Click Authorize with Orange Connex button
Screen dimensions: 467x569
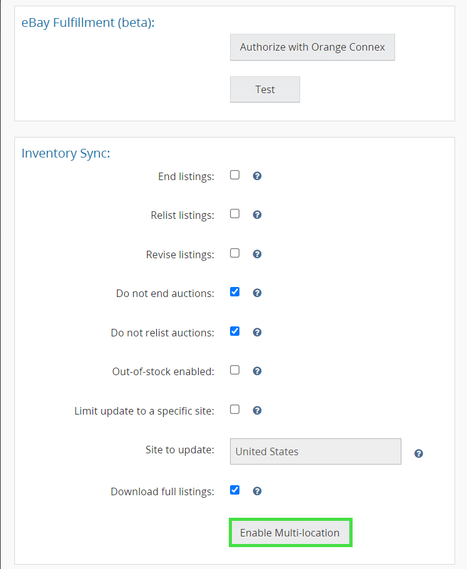313,47
